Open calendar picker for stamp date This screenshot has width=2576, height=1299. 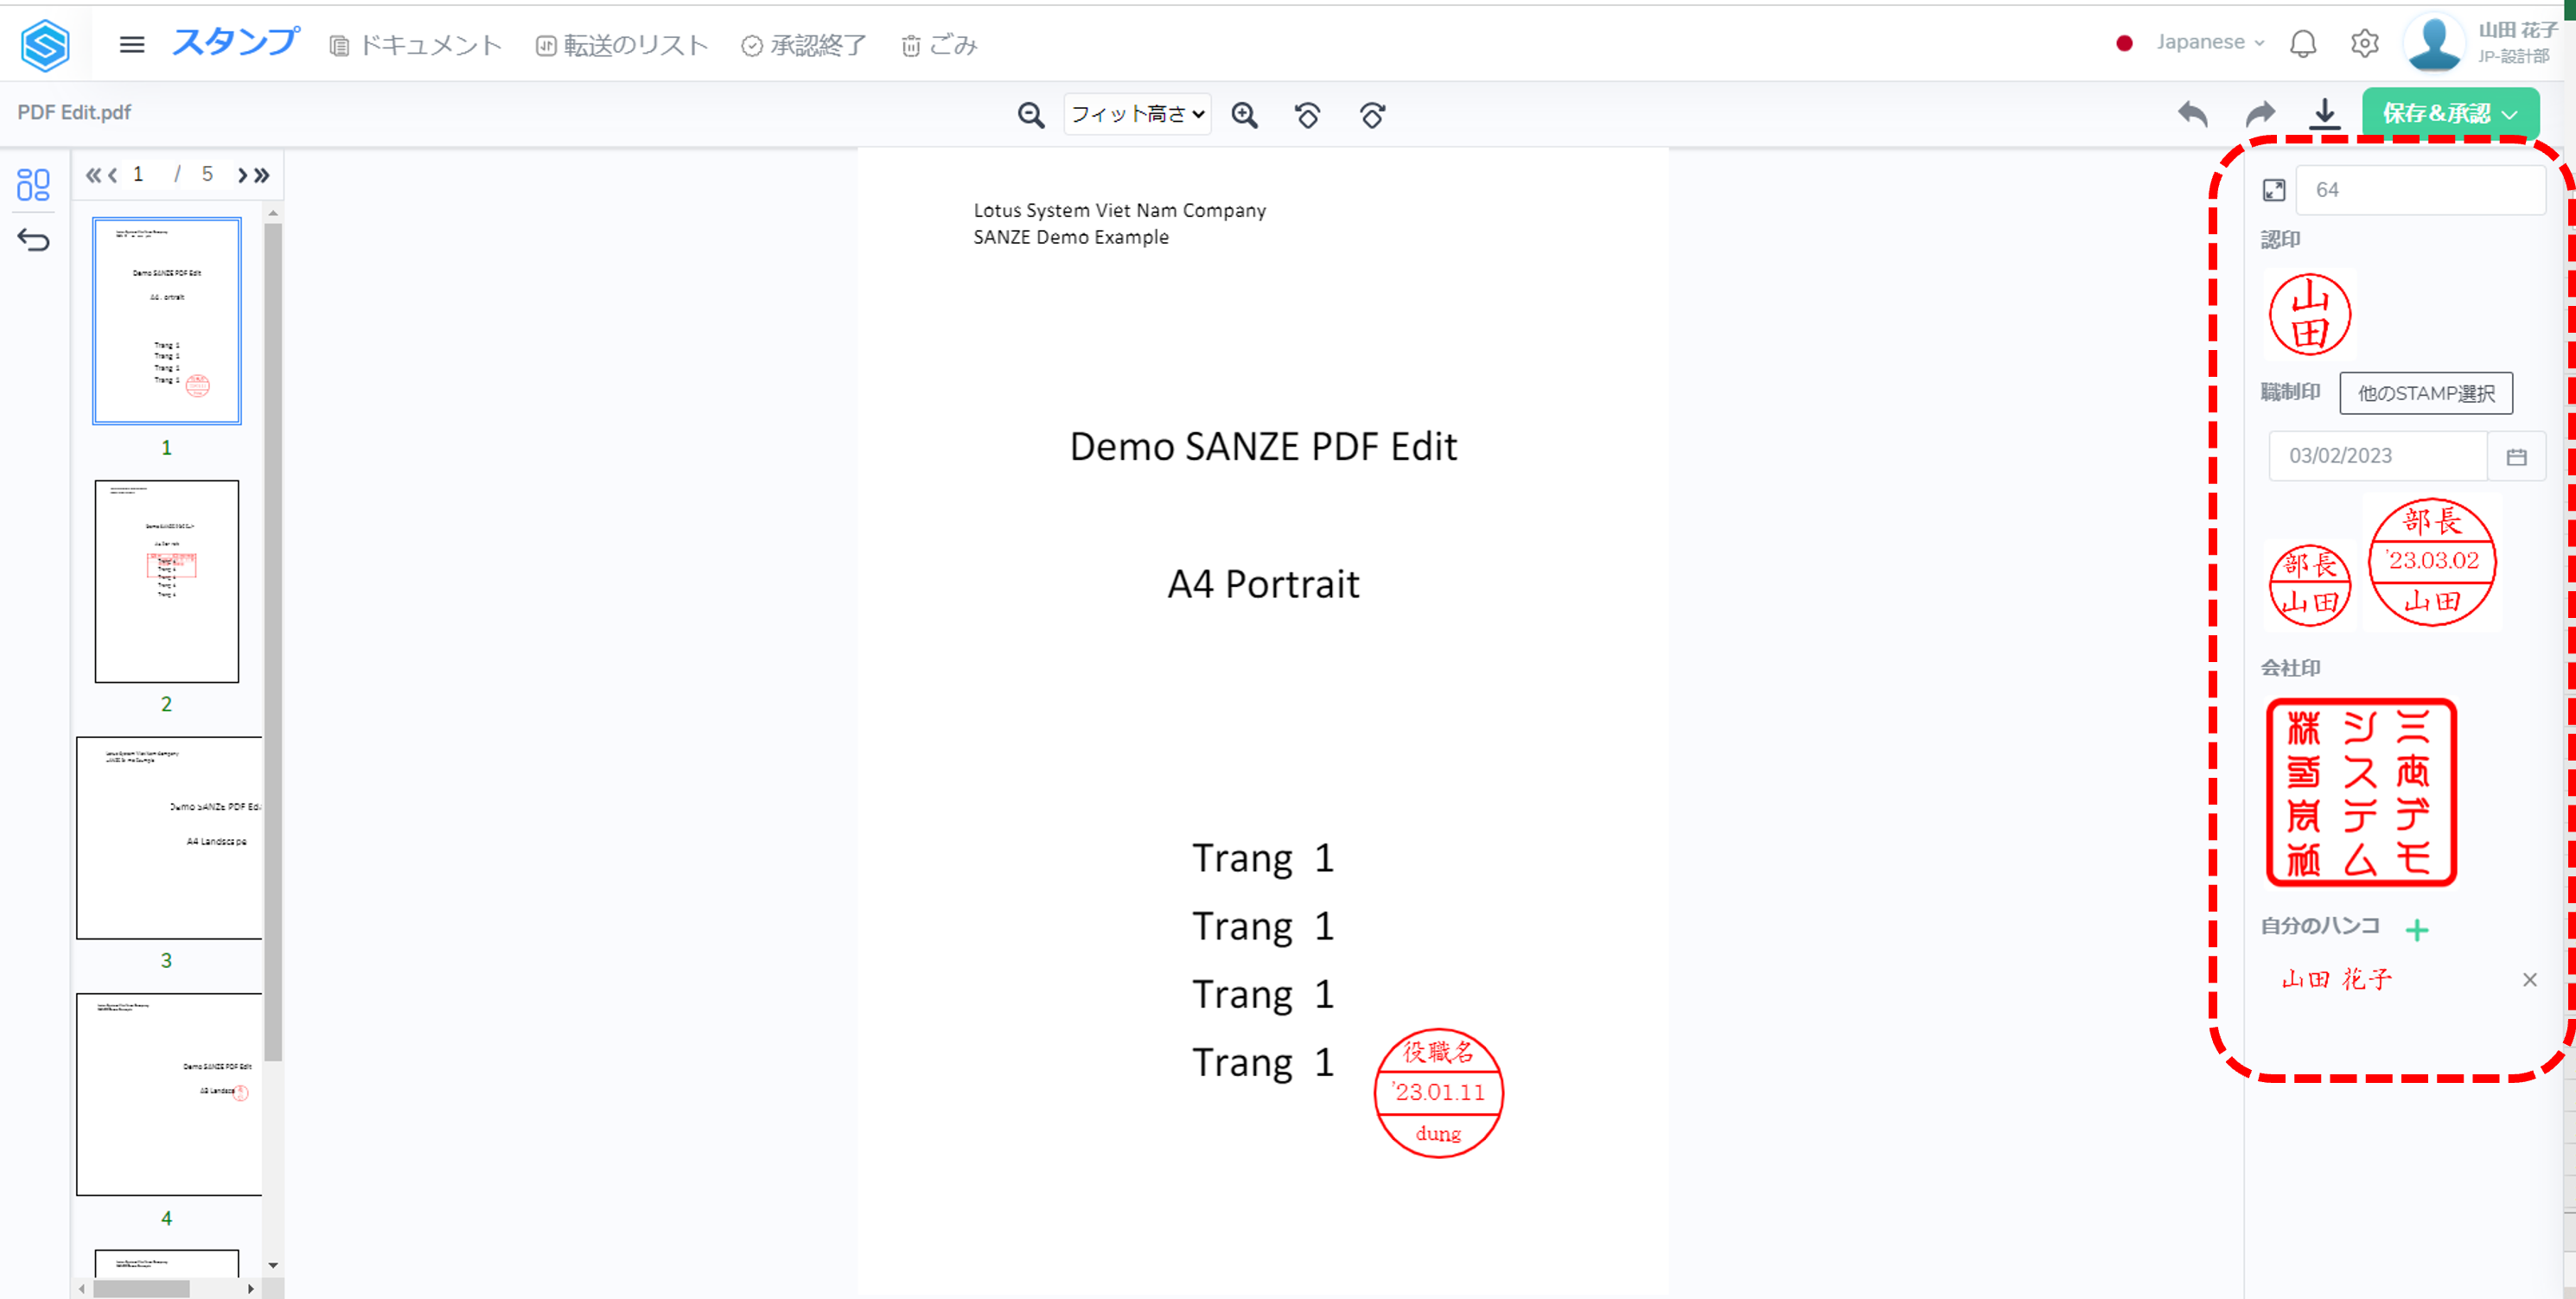[x=2516, y=456]
